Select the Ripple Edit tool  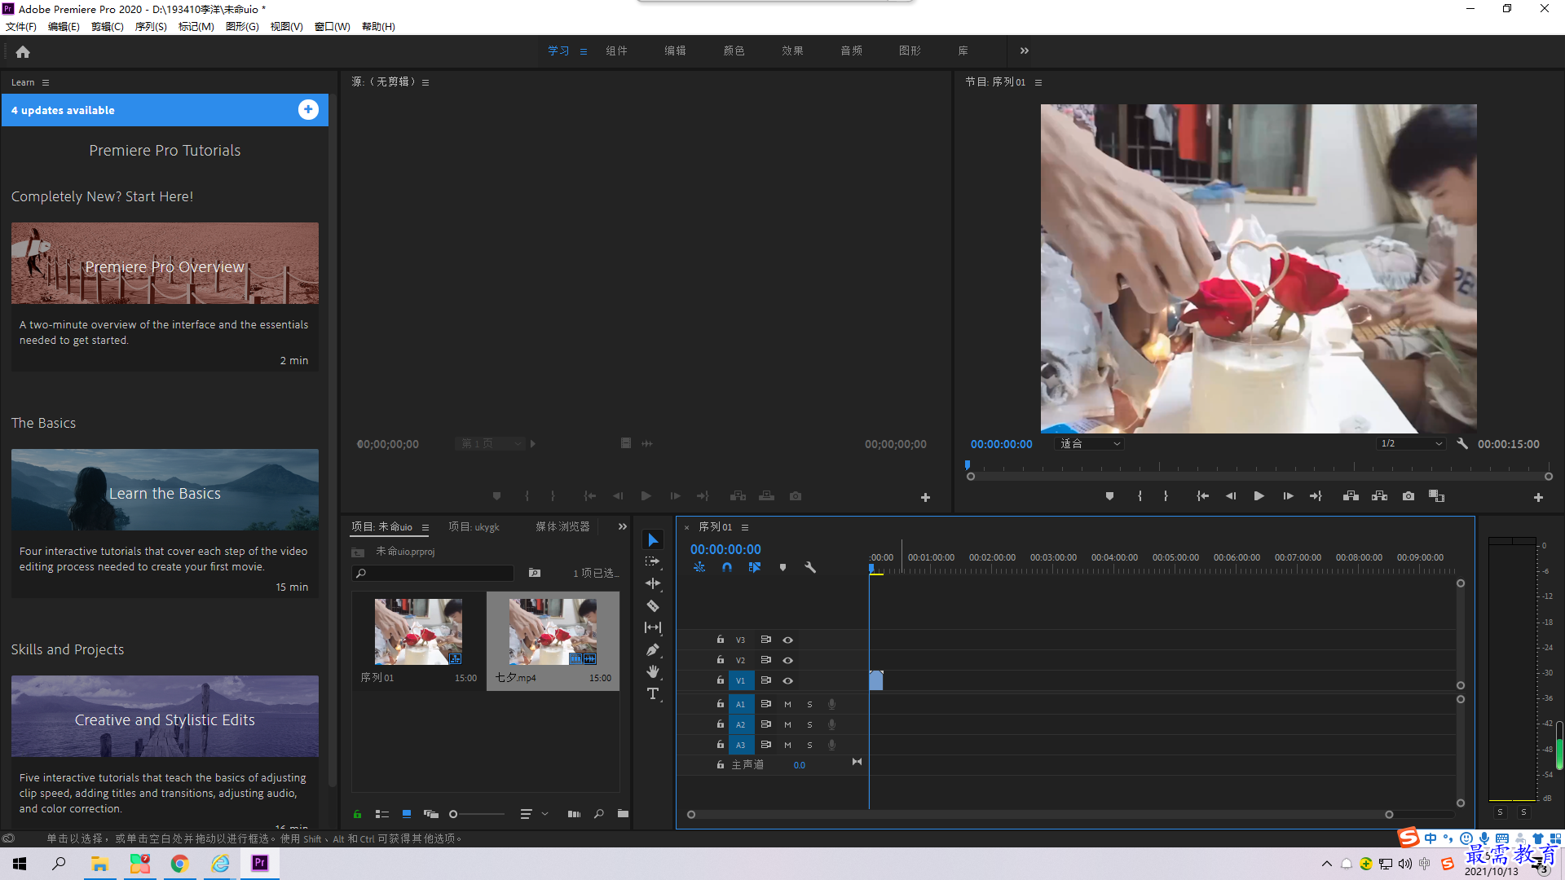[x=653, y=583]
